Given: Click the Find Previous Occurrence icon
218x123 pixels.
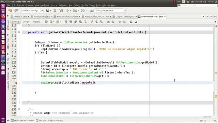Looking at the screenshot, I should pos(71,22).
